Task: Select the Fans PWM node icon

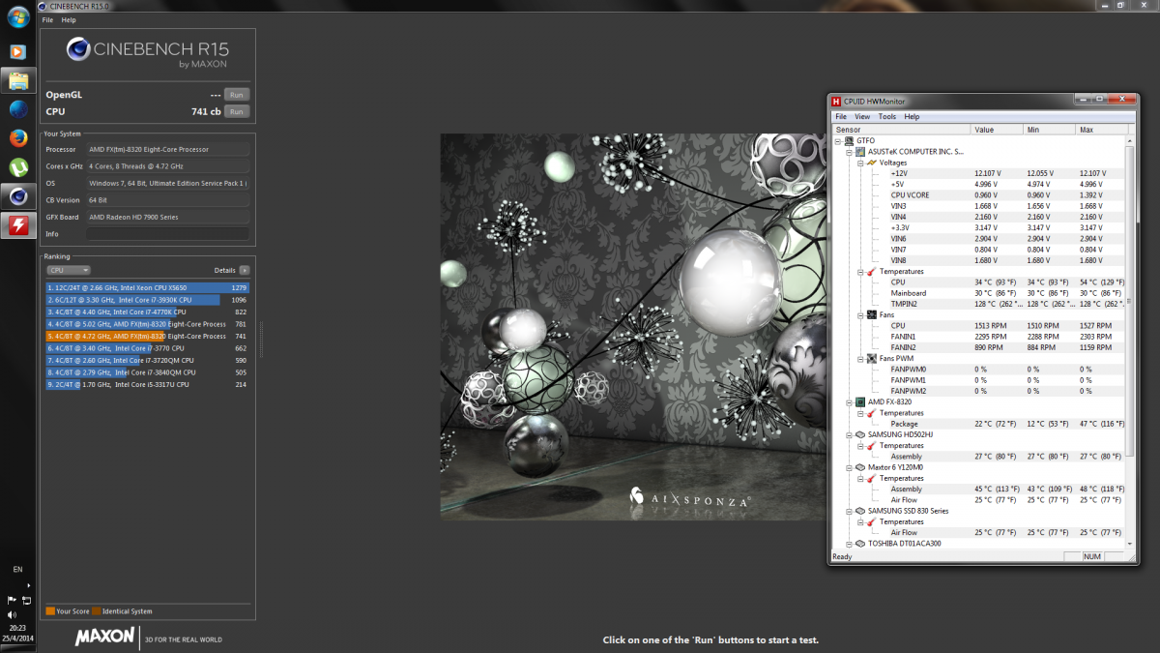Action: coord(872,358)
